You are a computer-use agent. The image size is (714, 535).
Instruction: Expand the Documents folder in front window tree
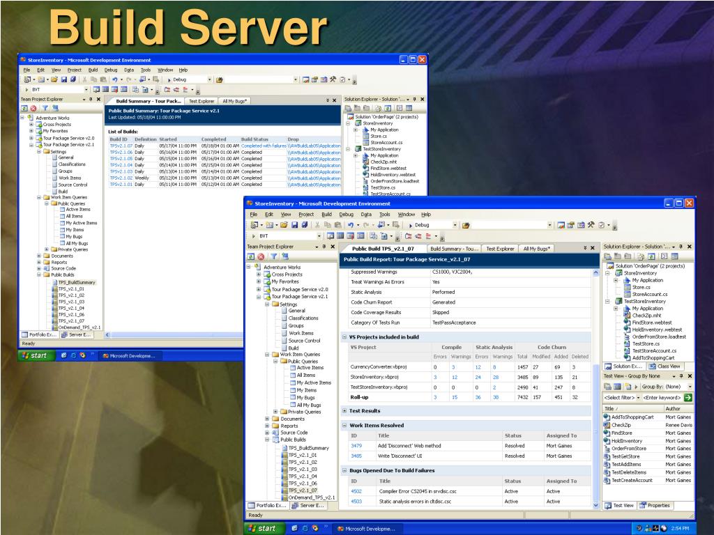[x=267, y=419]
